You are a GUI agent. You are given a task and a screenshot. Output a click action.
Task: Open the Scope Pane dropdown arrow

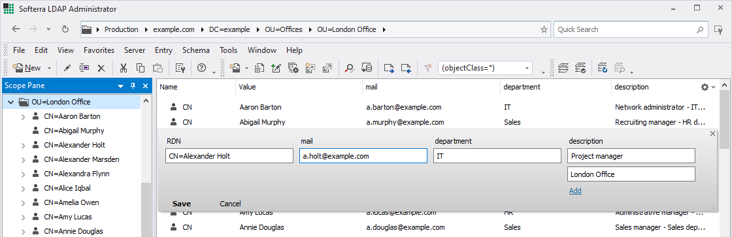click(120, 86)
